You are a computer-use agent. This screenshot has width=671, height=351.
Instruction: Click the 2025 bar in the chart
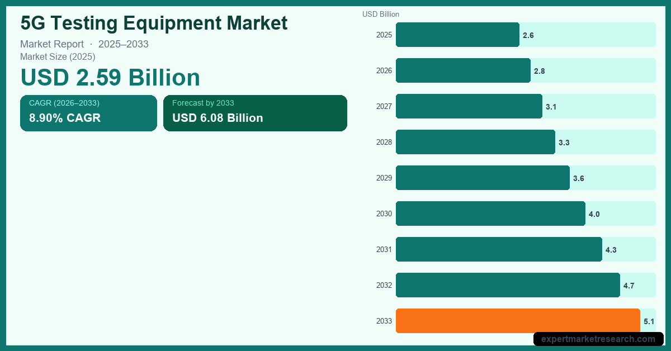(x=457, y=35)
